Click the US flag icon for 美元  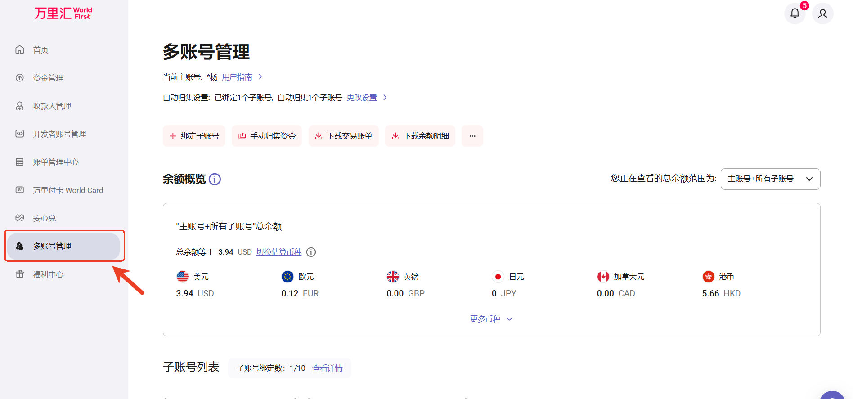pyautogui.click(x=183, y=277)
